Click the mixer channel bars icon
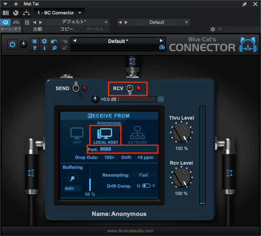Screen dimensions: 261x236 [6, 13]
